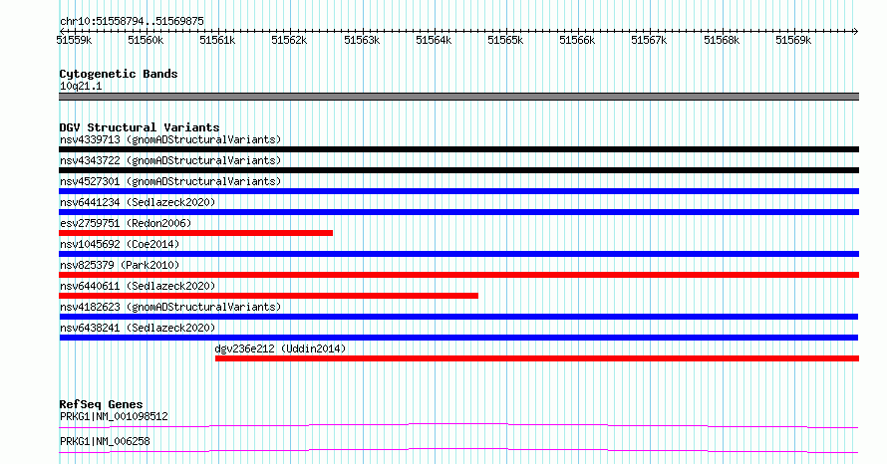Viewport: 887px width, 464px height.
Task: Select the blue bar of nsv4527301
Action: coord(458,191)
